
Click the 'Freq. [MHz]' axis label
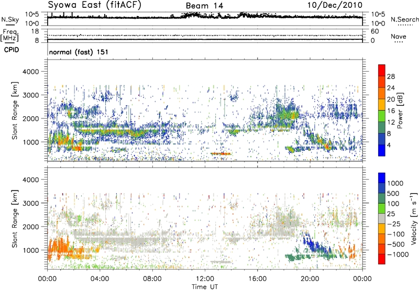[x=9, y=36]
